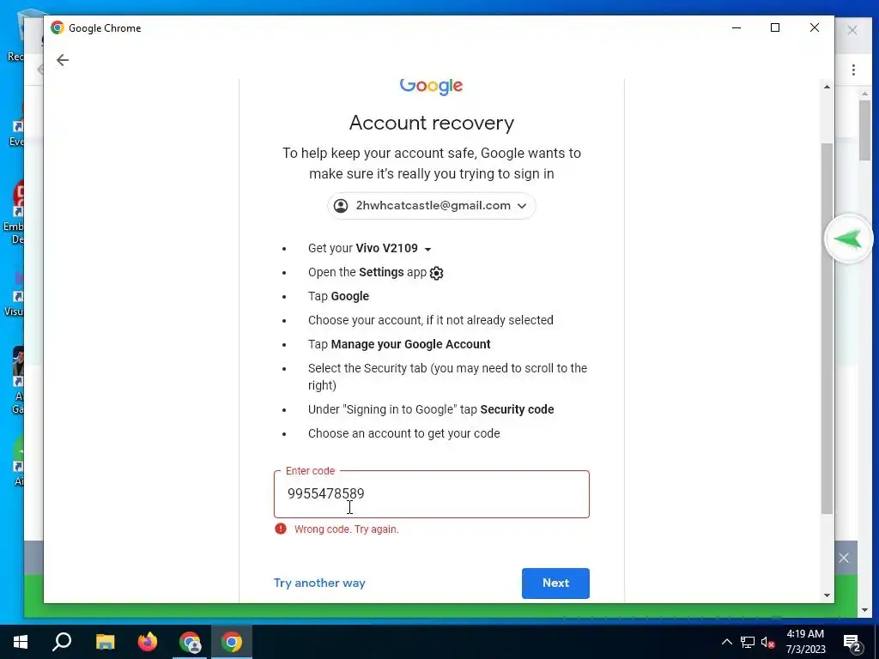
Task: Switch to the active Chrome taskbar icon
Action: [232, 642]
